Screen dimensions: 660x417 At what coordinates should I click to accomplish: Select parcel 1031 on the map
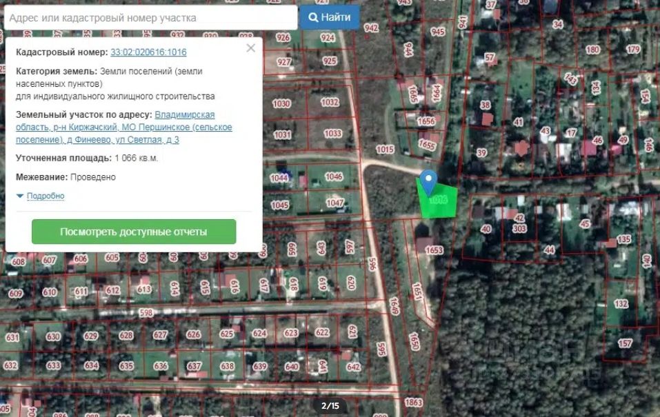coord(282,134)
